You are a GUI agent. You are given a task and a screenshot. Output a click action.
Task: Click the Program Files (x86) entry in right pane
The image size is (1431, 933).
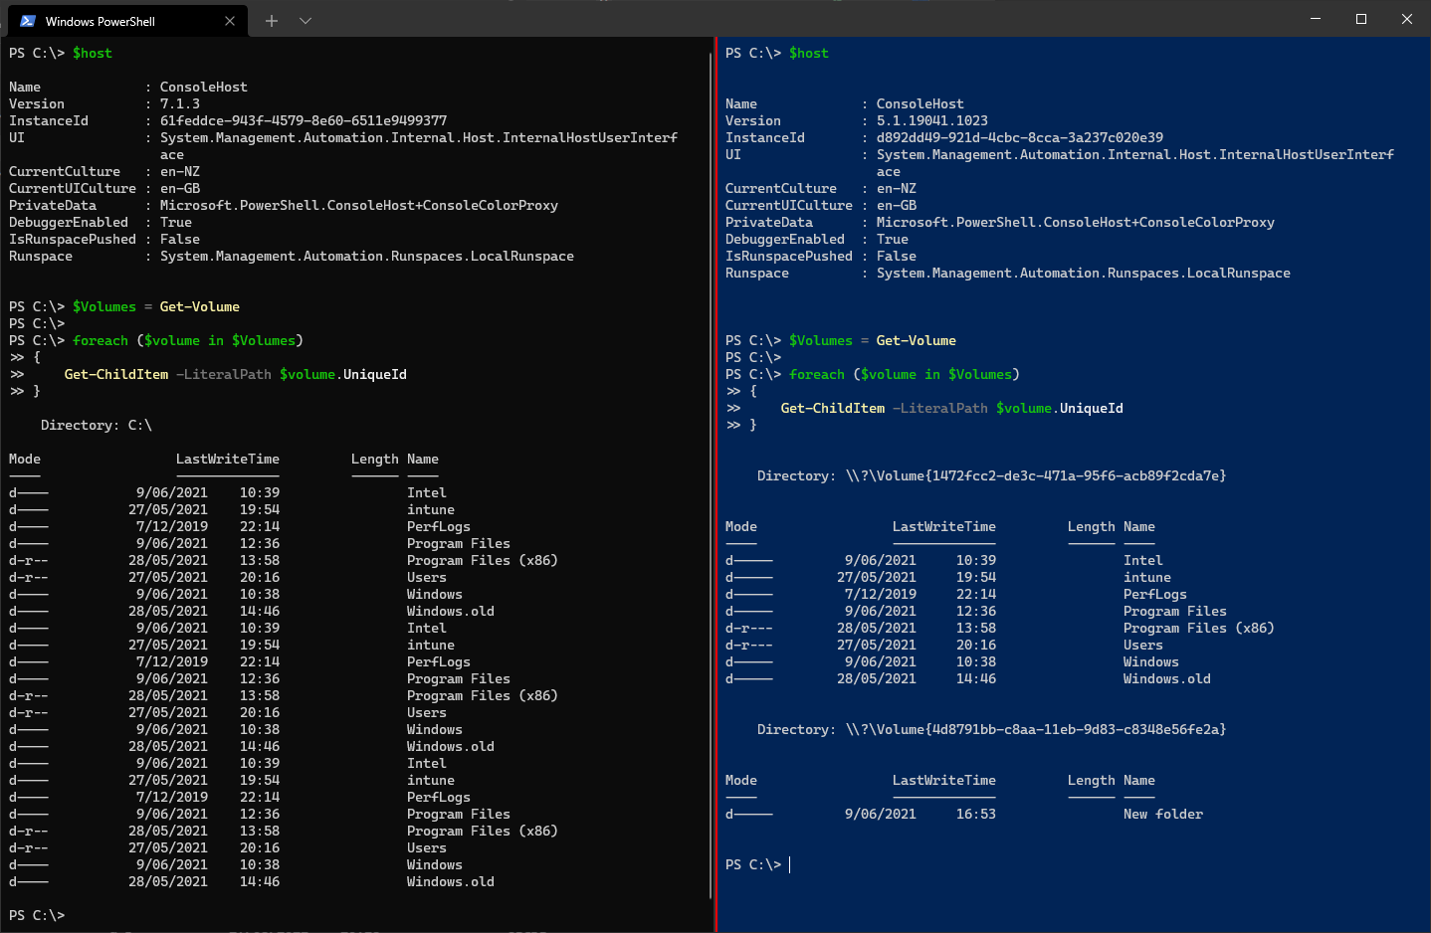[x=1198, y=628]
